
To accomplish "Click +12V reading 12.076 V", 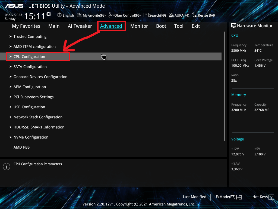I will click(238, 154).
